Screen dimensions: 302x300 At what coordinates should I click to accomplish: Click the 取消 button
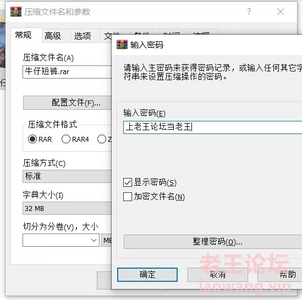[x=218, y=275]
